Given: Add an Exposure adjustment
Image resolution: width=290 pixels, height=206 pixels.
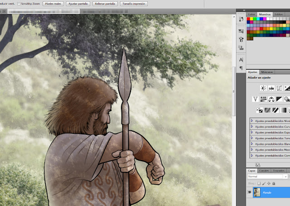Looking at the screenshot, I should [x=287, y=88].
